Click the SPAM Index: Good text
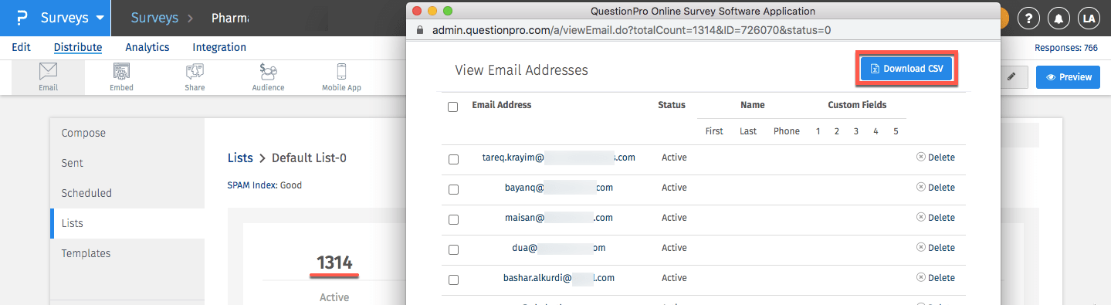 coord(265,185)
